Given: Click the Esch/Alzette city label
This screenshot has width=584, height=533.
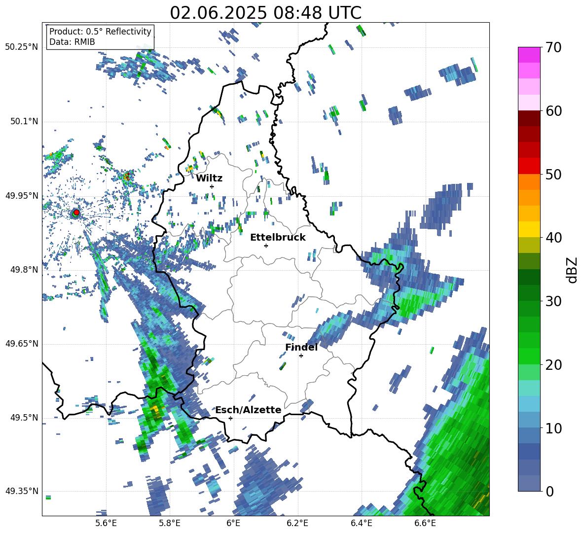Looking at the screenshot, I should (x=249, y=410).
